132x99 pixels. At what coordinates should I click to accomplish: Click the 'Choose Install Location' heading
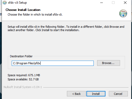click(23, 10)
